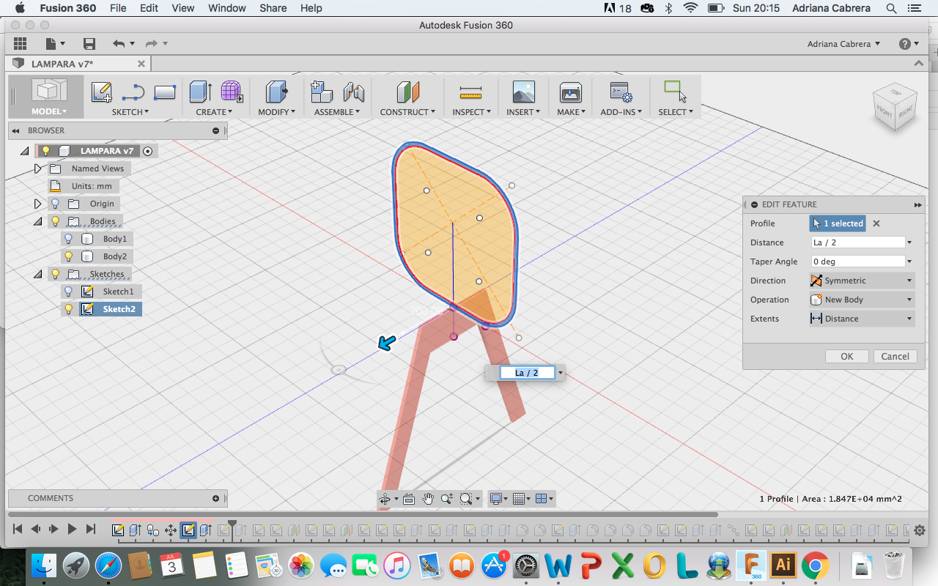Cancel the Edit Feature dialog

[895, 357]
